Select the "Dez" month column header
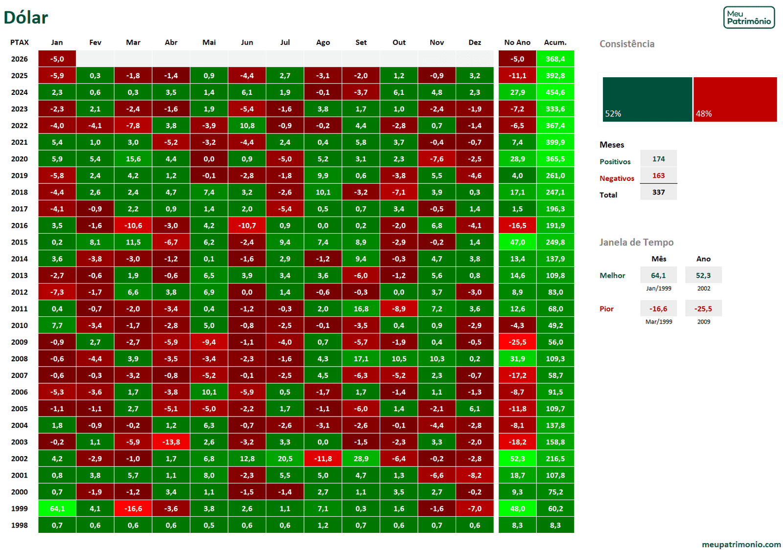Viewport: 783px width, 550px height. pyautogui.click(x=474, y=43)
